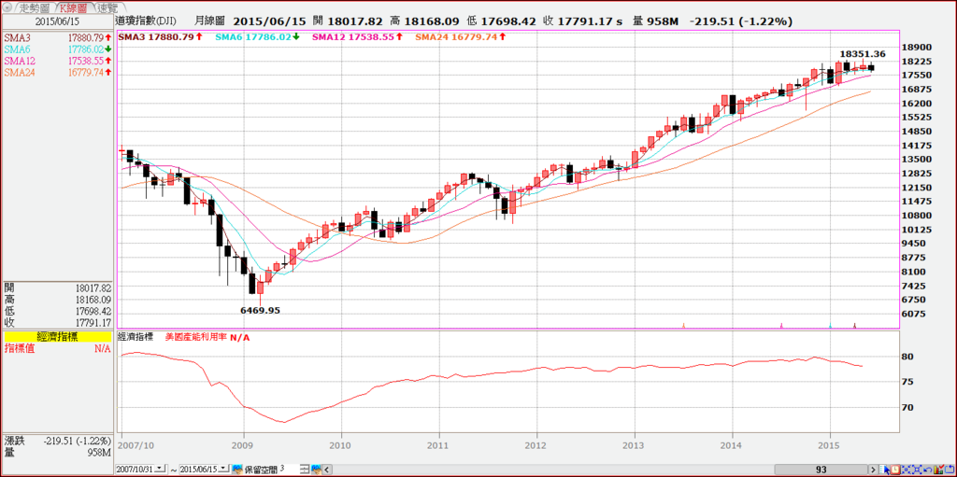Click the zoom-in dotted frame icon
Screen dimensions: 957x477
coord(906,470)
